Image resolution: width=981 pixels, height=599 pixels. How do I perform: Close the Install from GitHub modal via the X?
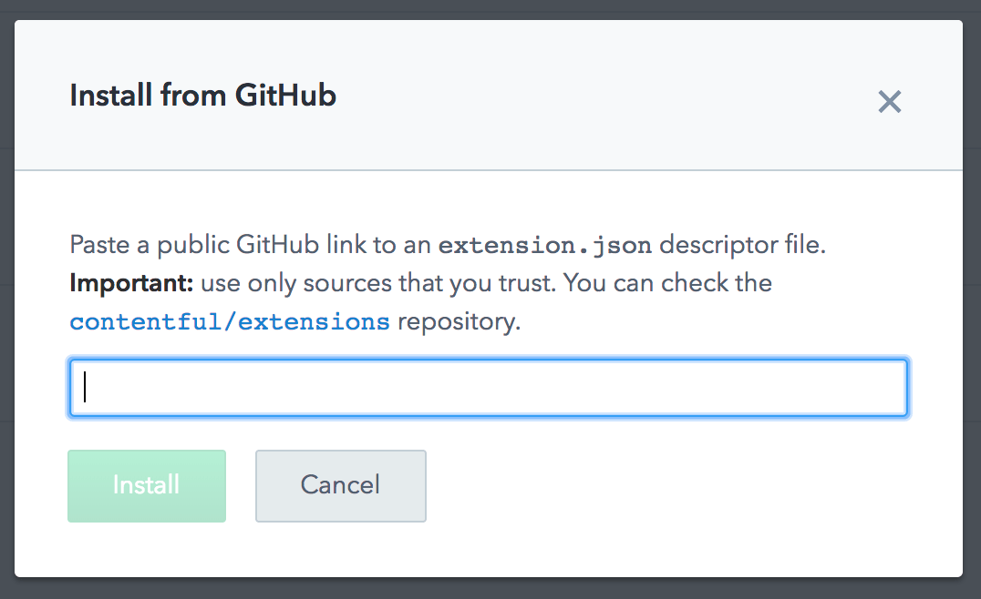[889, 102]
